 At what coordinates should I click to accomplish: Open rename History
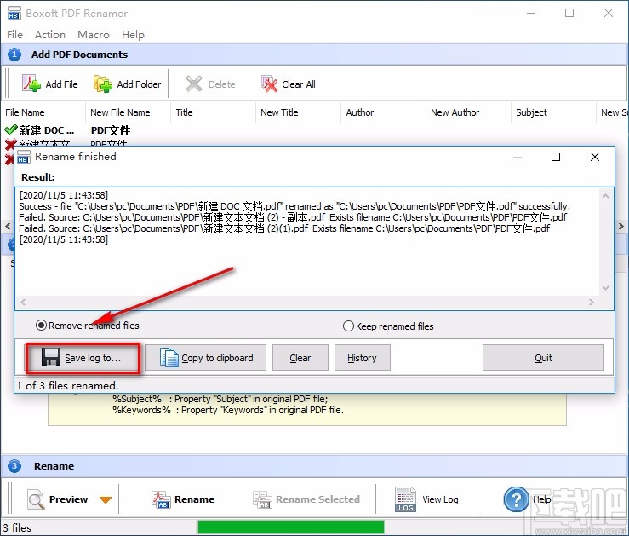pos(363,358)
